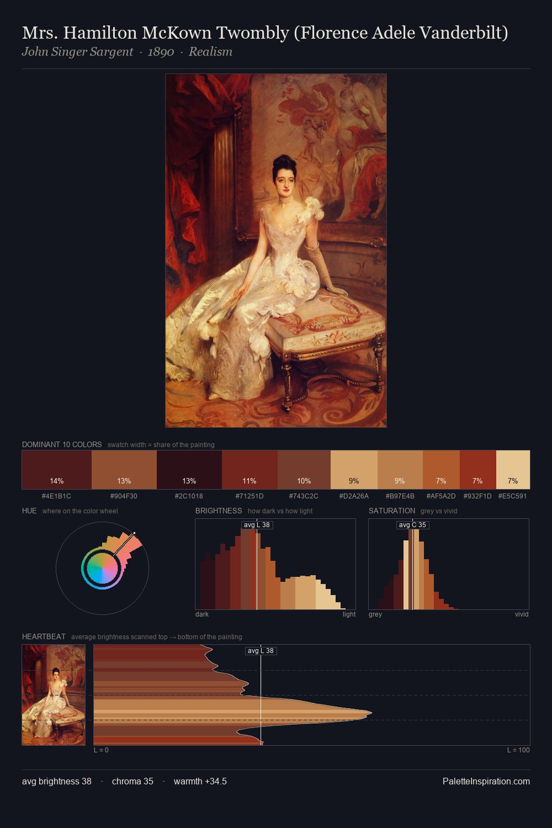Pick the #2C1018 dark swatch
The width and height of the screenshot is (552, 828).
[x=189, y=470]
